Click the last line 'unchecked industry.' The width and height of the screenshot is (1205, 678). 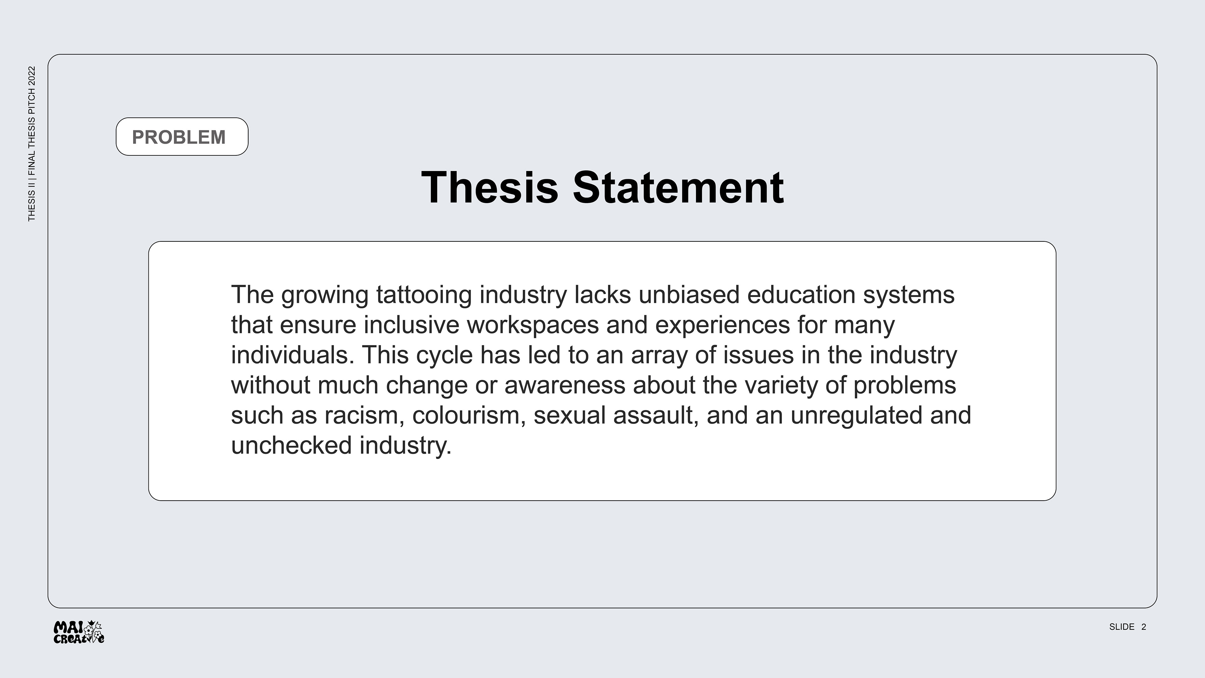pyautogui.click(x=341, y=445)
